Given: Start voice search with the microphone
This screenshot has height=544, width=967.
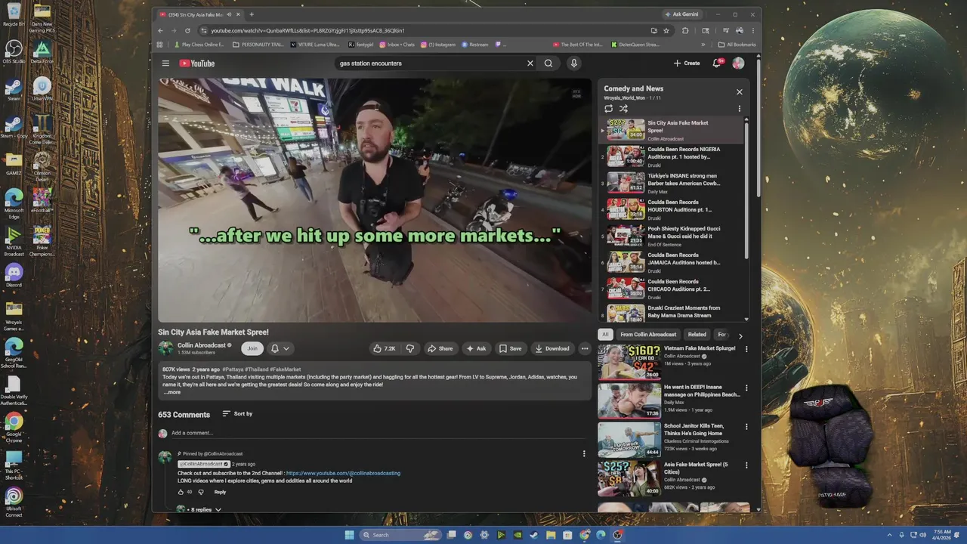Looking at the screenshot, I should (574, 63).
